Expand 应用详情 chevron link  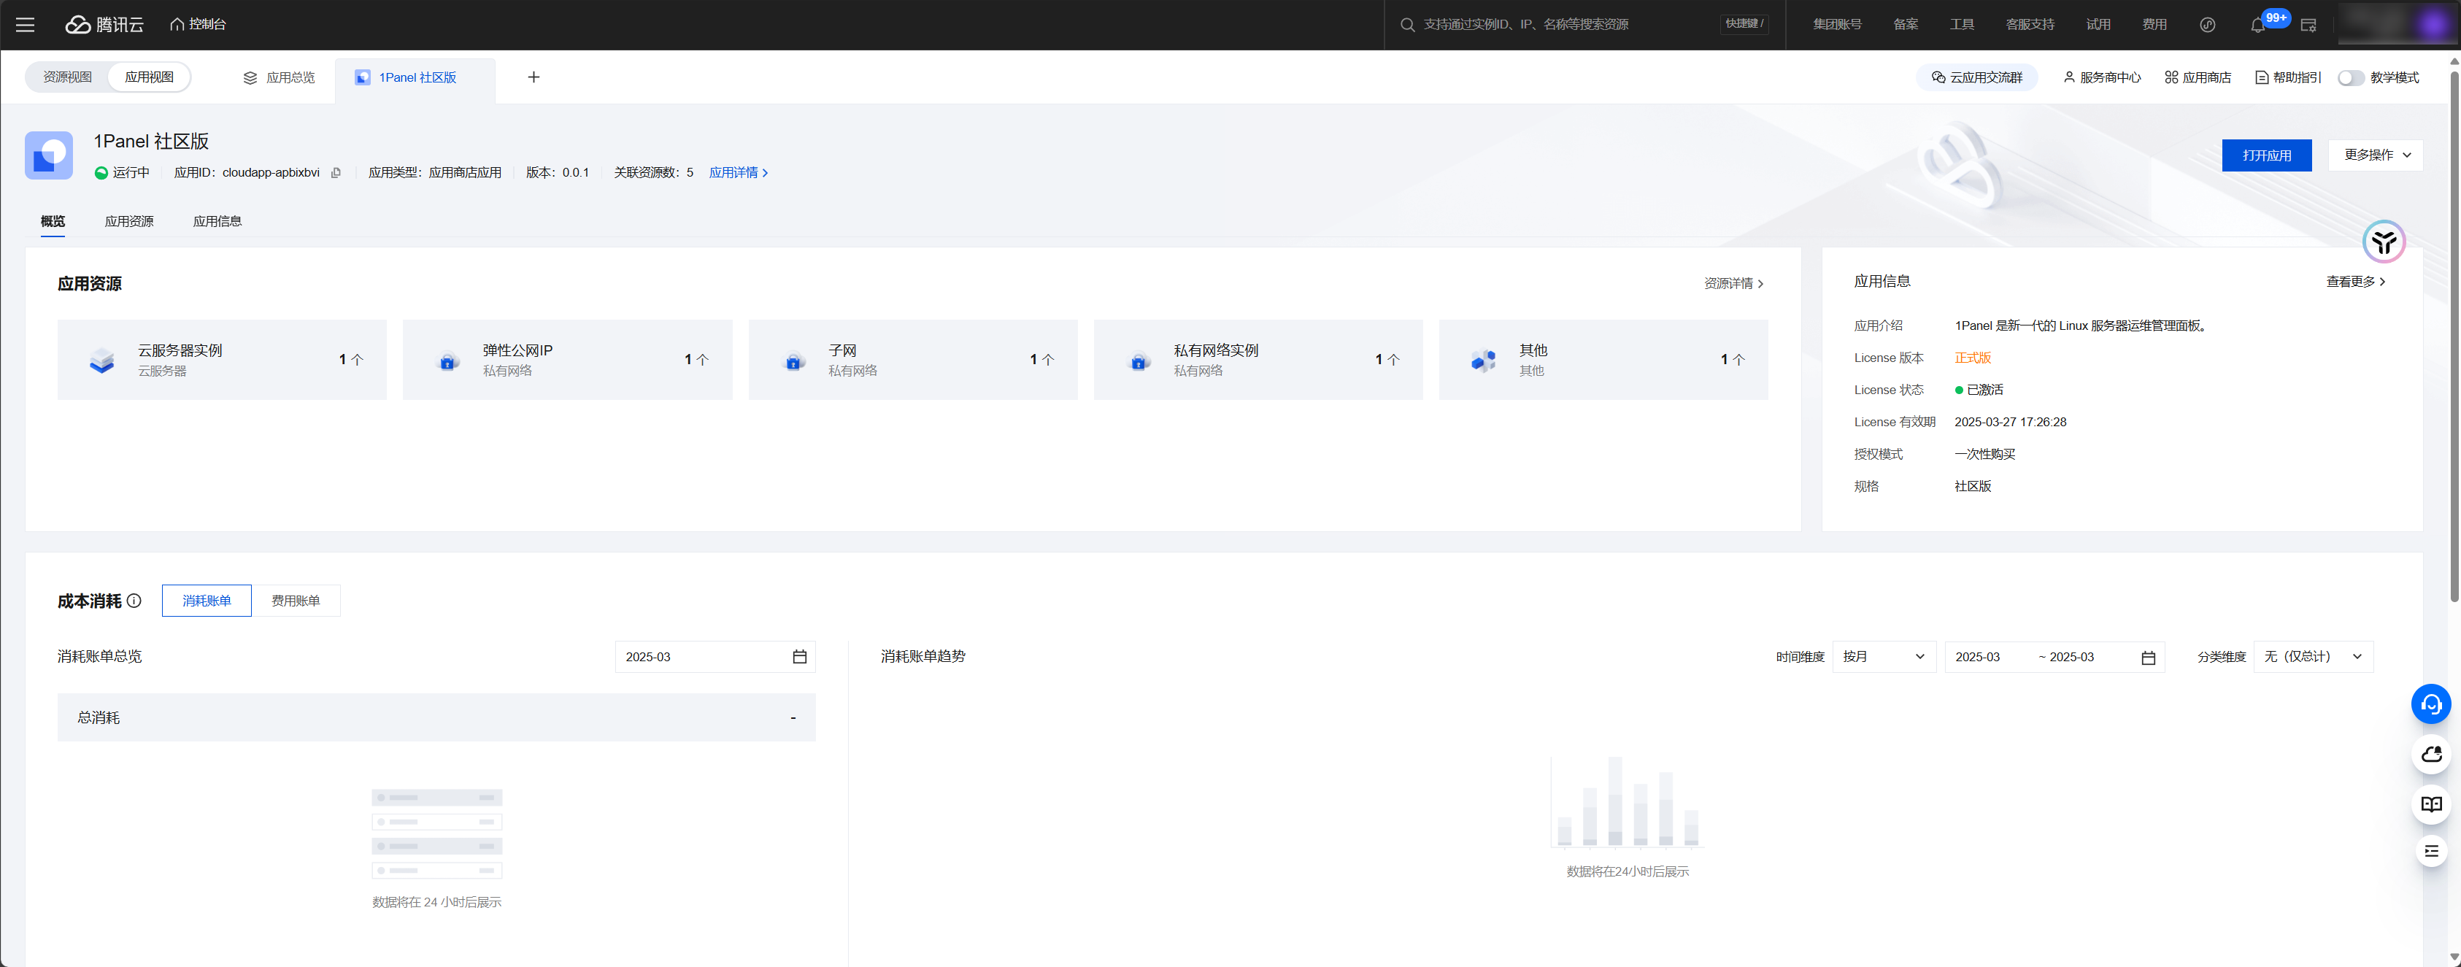click(739, 173)
